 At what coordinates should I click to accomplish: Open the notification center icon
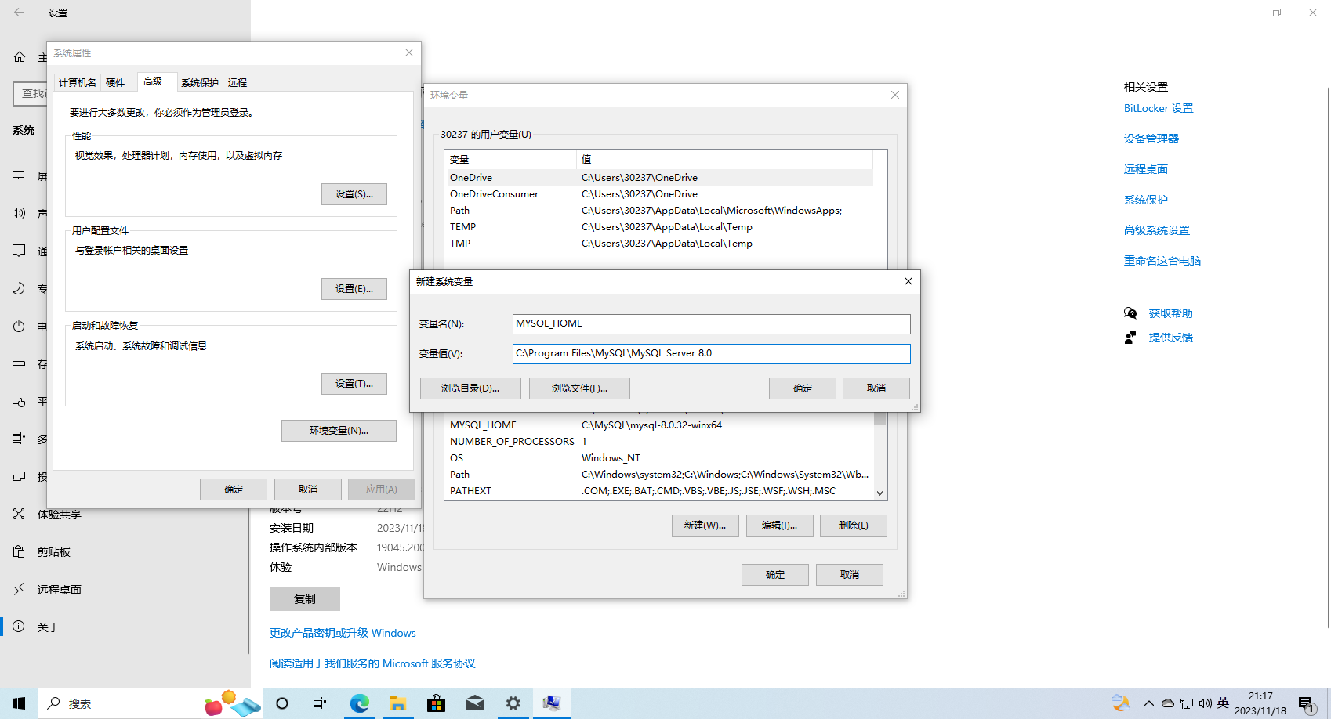1307,705
